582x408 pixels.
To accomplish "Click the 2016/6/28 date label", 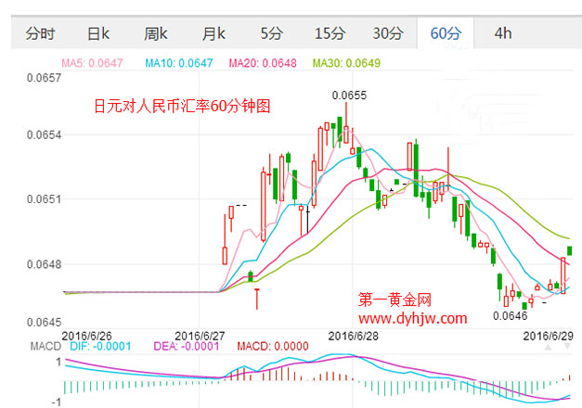I will pos(353,336).
